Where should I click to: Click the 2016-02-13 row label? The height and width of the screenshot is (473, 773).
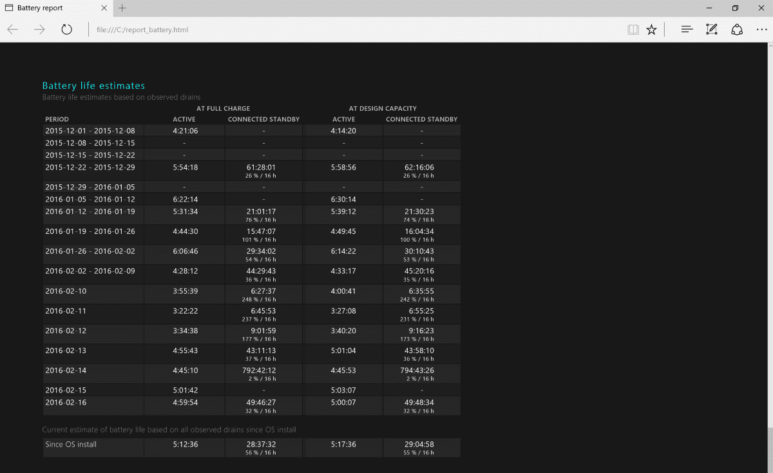tap(66, 351)
